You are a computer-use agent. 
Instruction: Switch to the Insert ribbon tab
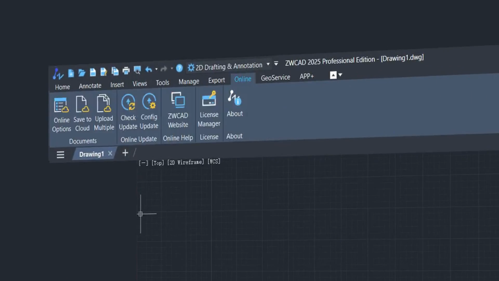click(117, 85)
